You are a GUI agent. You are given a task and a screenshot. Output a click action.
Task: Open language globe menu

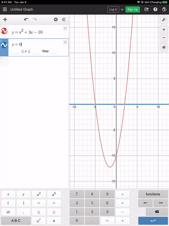[164, 10]
